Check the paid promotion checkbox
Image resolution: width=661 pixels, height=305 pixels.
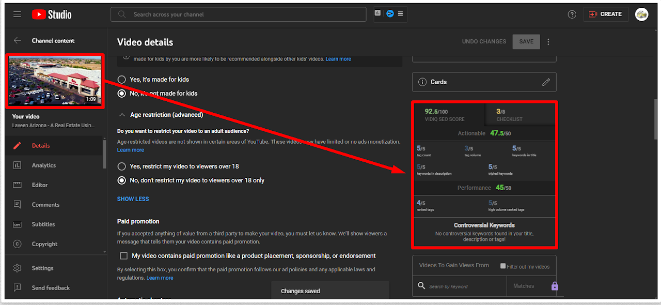[x=123, y=255]
